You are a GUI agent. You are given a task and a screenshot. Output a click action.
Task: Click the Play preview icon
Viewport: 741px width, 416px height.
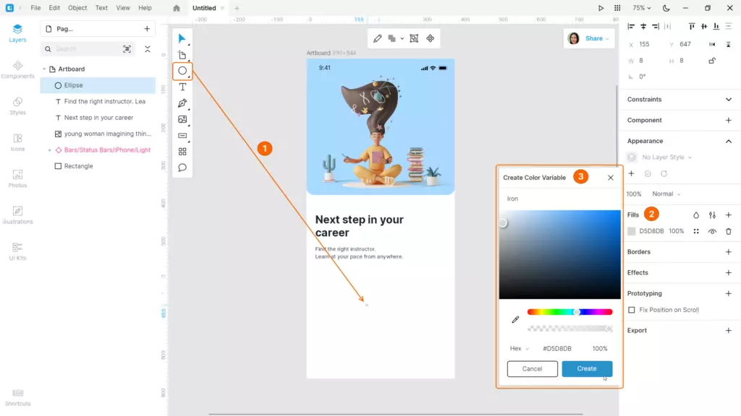tap(601, 8)
